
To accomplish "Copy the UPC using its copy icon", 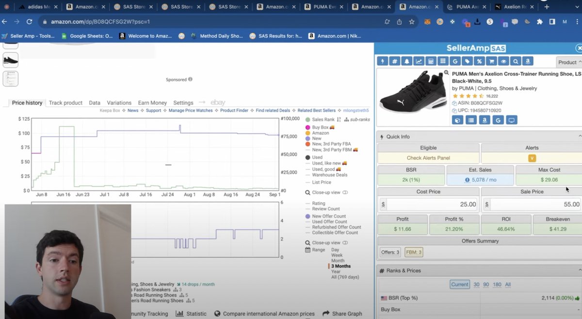I will coord(454,111).
